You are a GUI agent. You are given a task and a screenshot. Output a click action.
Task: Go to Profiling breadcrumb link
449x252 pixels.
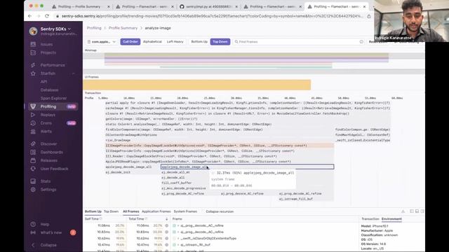[x=94, y=28]
